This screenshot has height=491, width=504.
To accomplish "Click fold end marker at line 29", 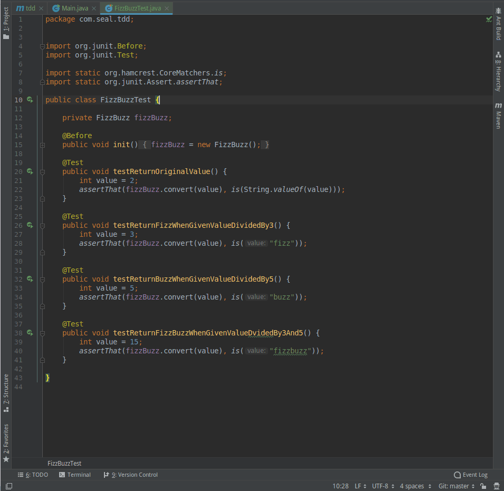I will (x=42, y=253).
